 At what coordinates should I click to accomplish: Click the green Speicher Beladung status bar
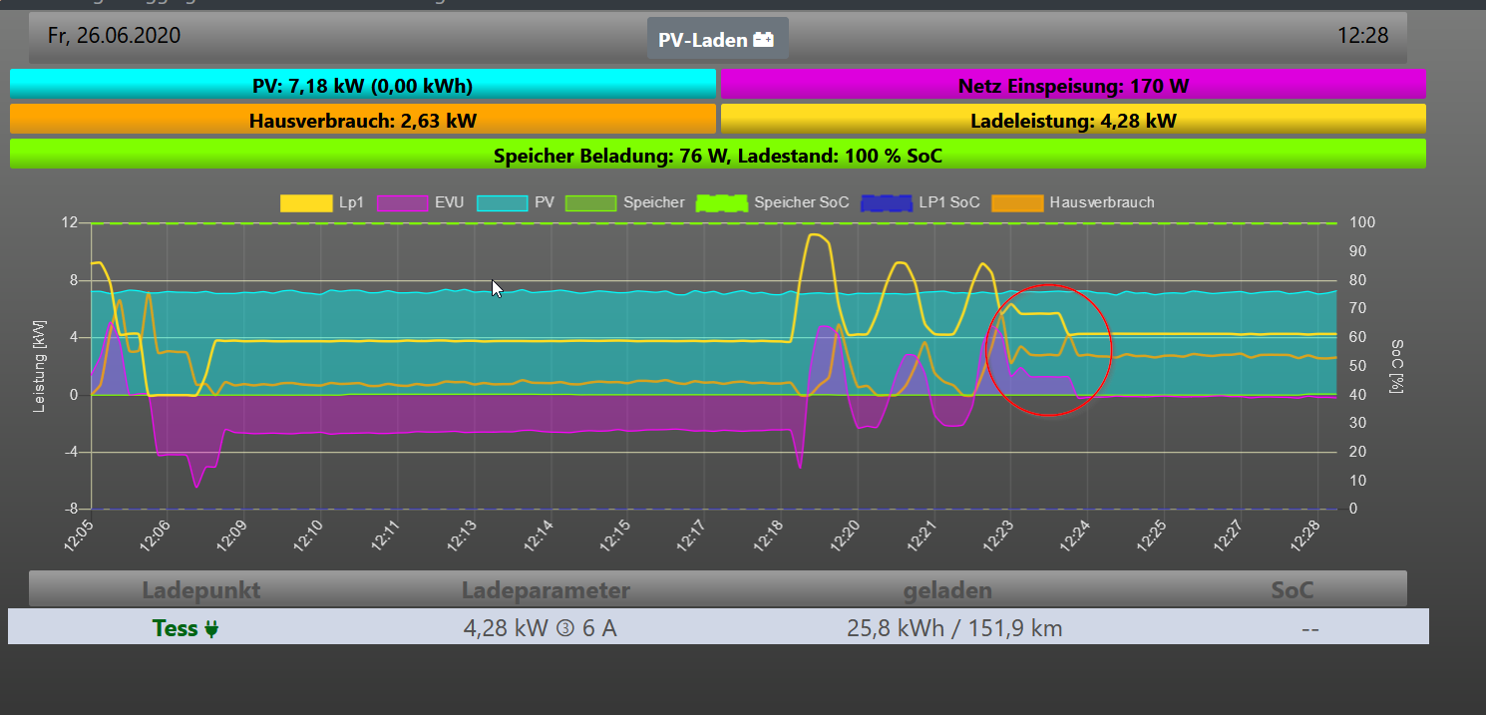717,156
